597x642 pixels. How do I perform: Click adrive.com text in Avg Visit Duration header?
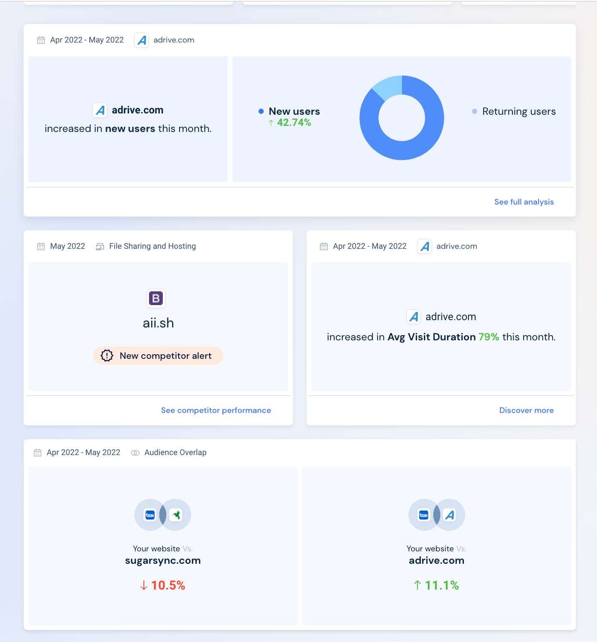pos(457,246)
